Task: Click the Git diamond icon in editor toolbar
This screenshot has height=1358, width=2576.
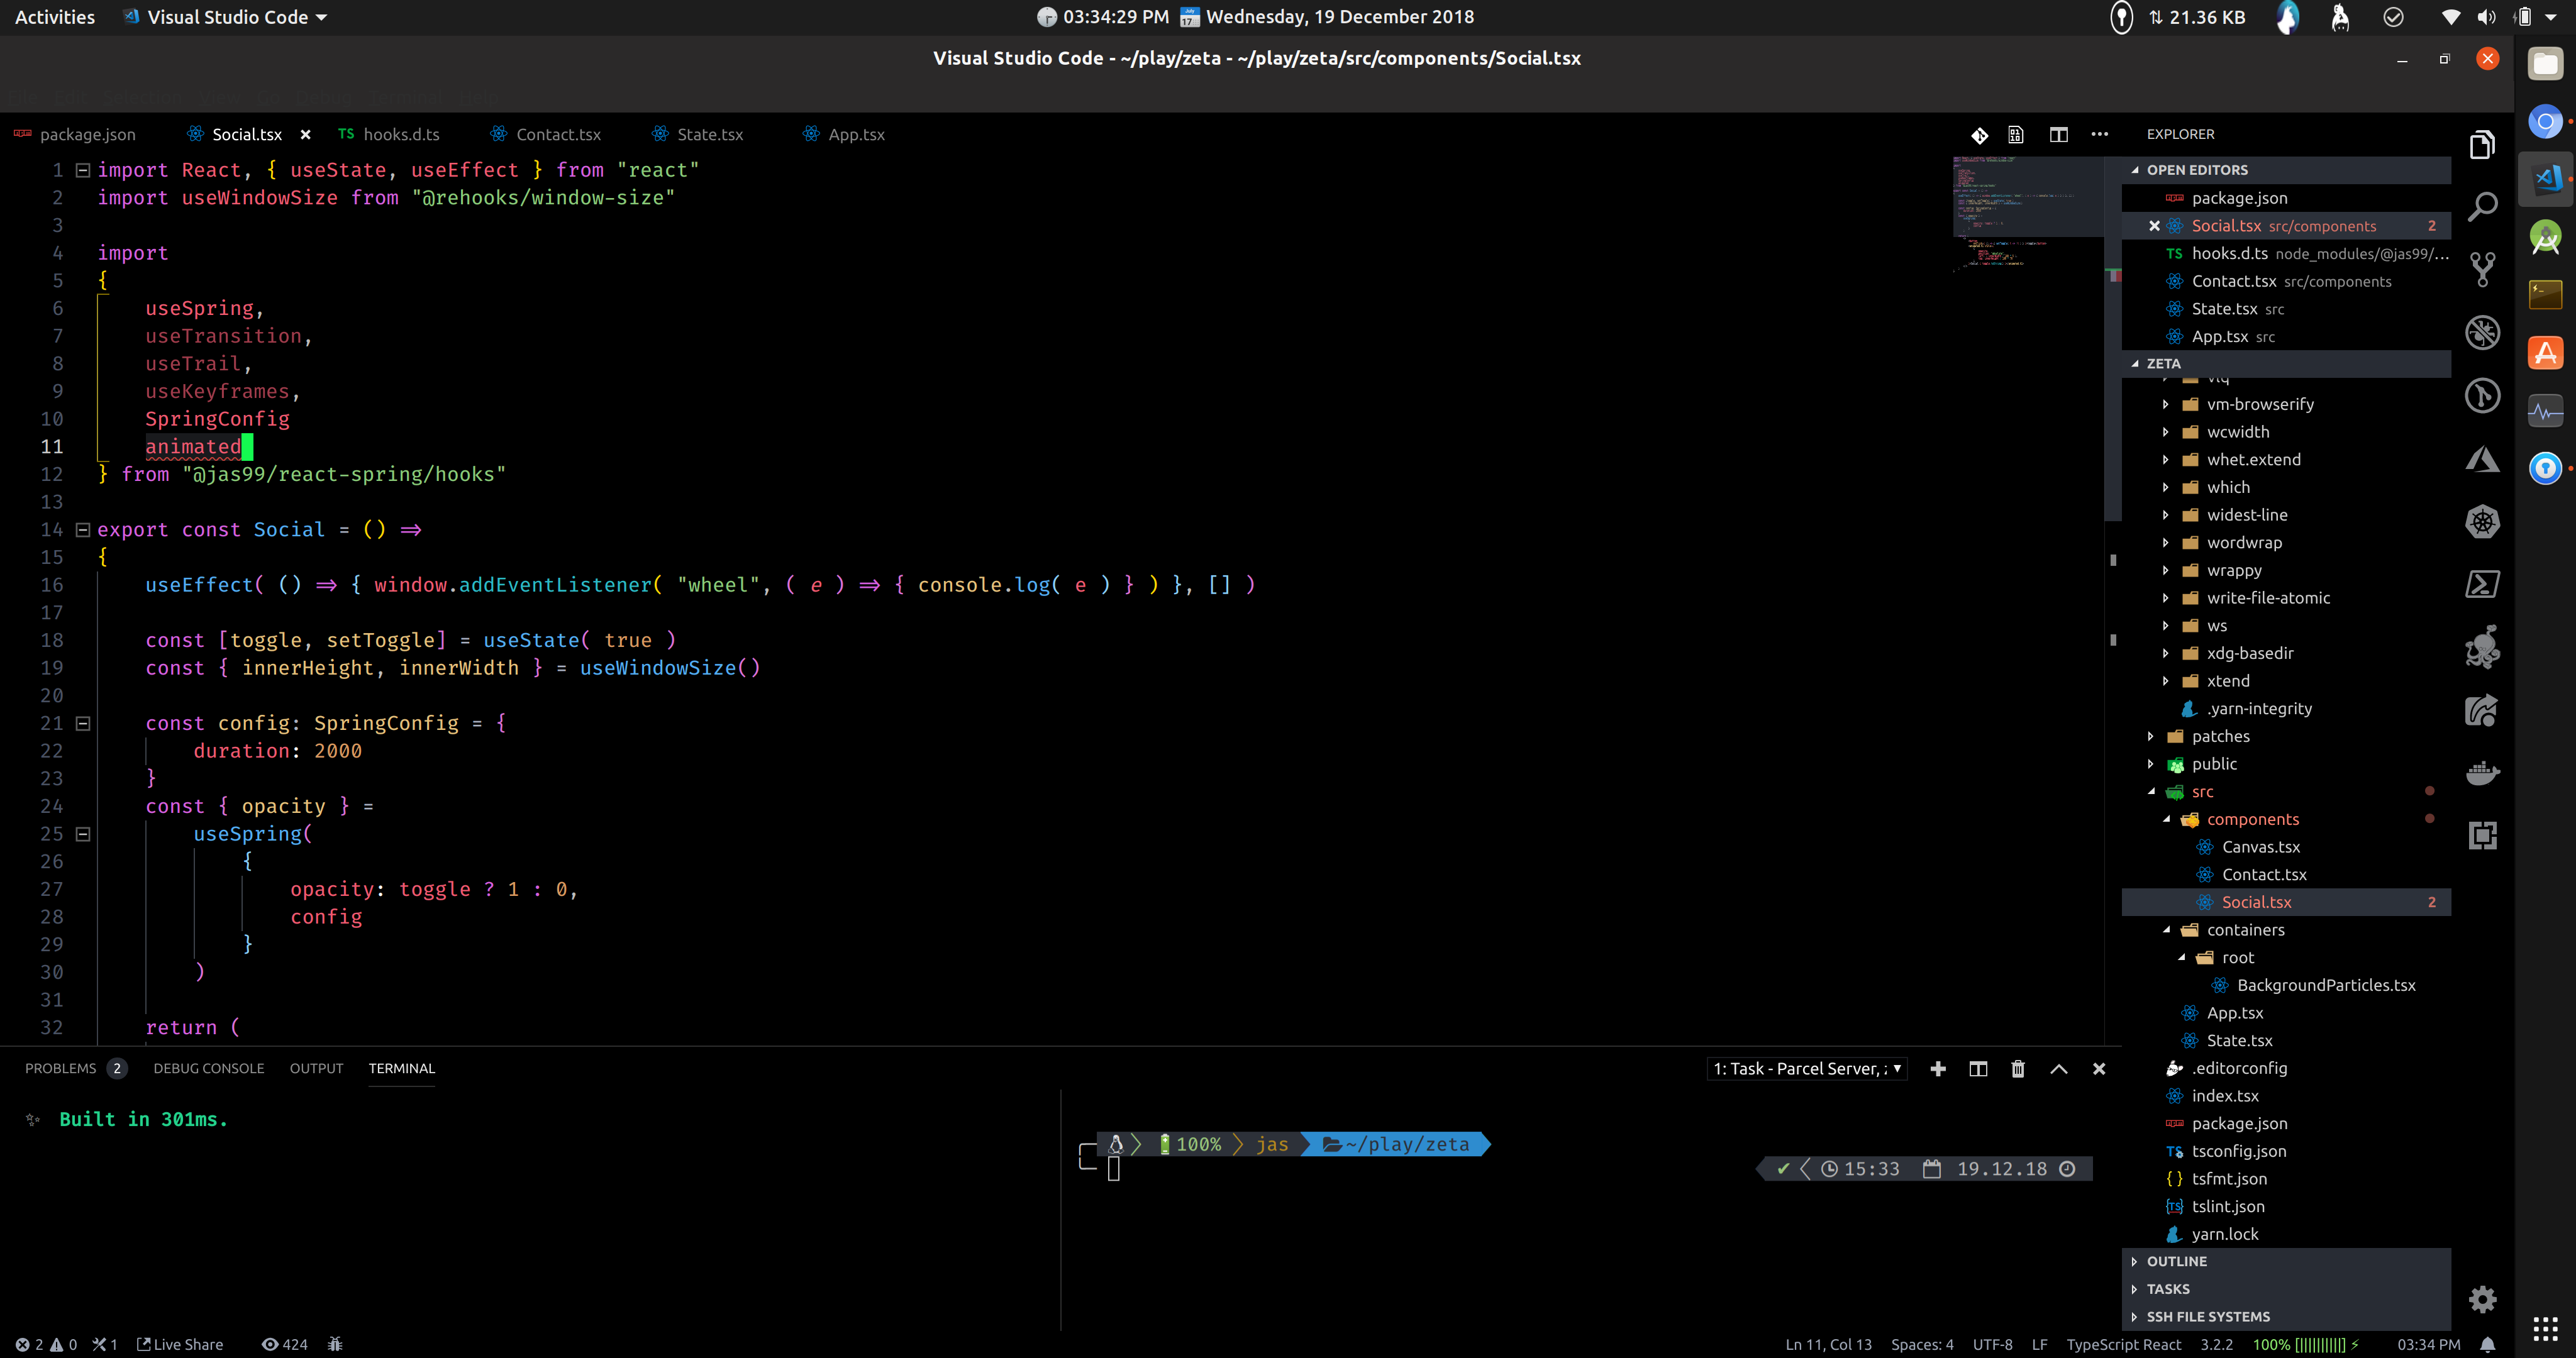Action: click(x=1979, y=135)
